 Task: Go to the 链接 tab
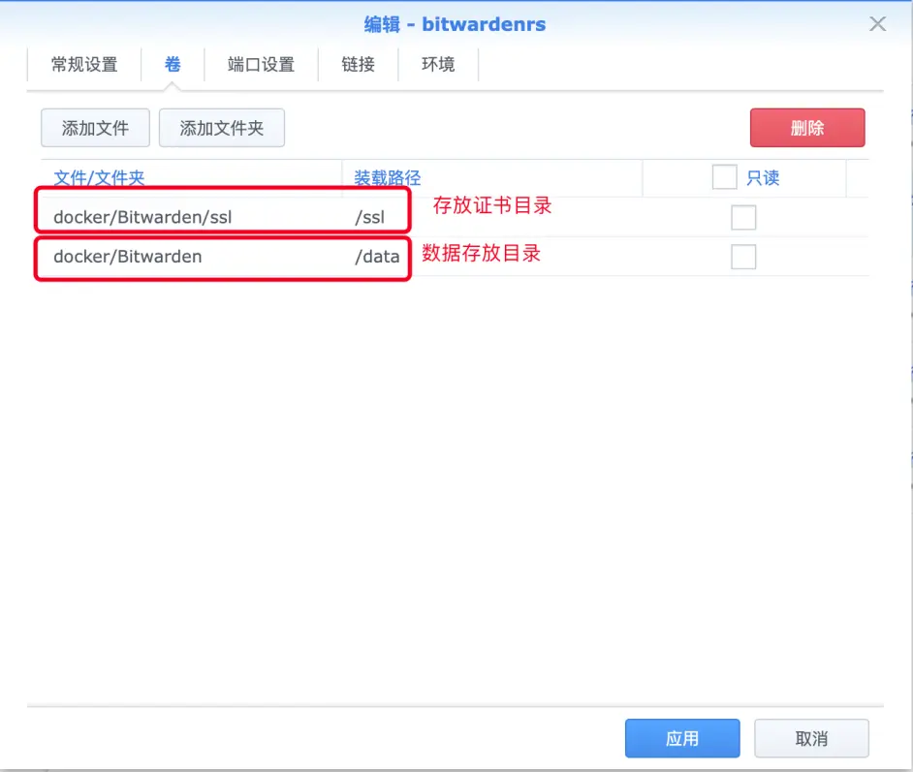coord(358,64)
